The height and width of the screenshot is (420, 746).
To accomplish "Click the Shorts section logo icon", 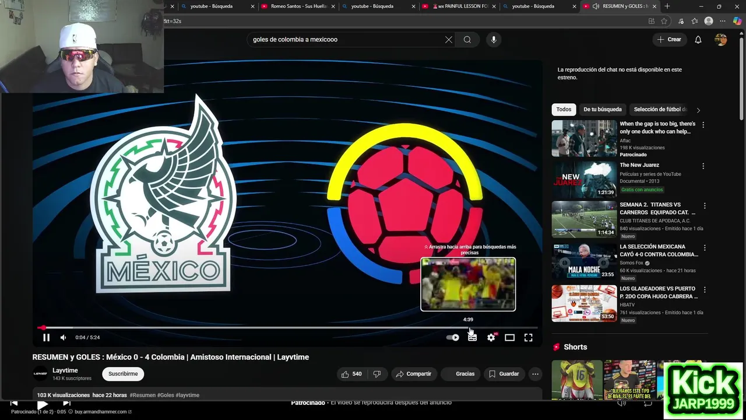I will (x=556, y=347).
